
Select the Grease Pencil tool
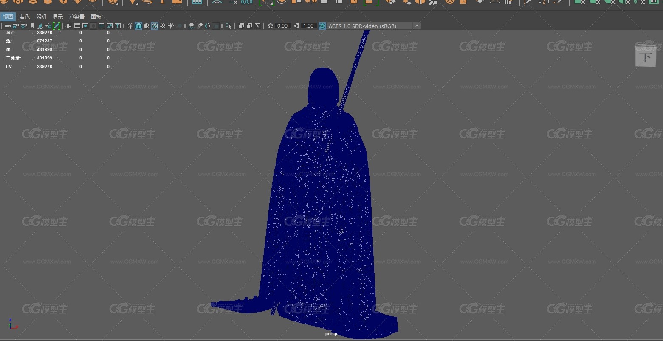tap(56, 26)
